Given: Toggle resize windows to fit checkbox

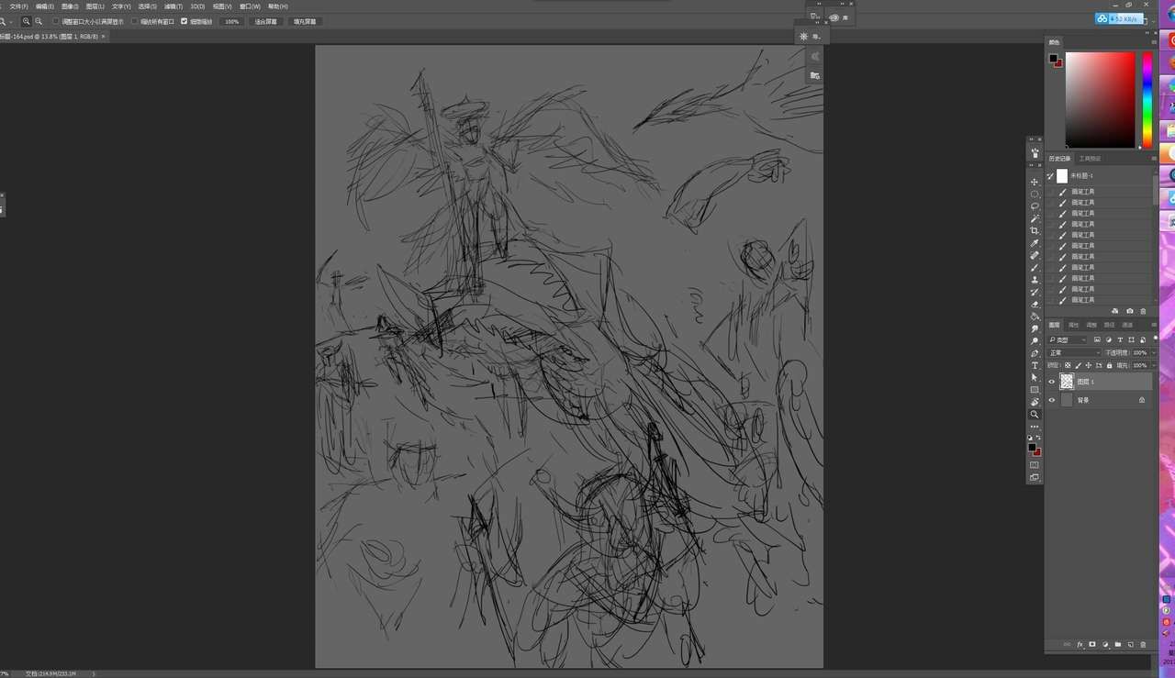Looking at the screenshot, I should (x=56, y=21).
